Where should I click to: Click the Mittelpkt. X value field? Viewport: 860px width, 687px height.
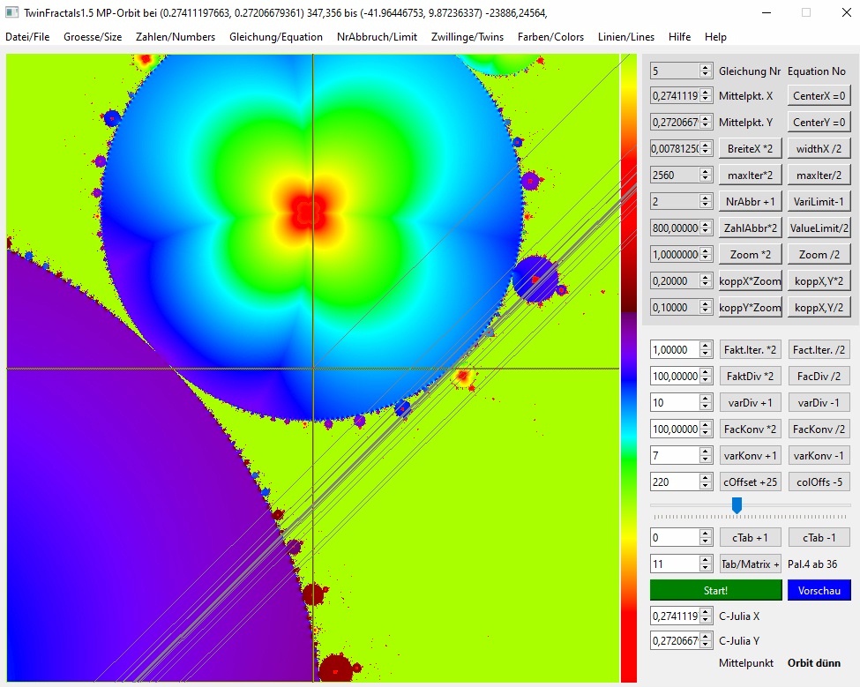coord(681,95)
